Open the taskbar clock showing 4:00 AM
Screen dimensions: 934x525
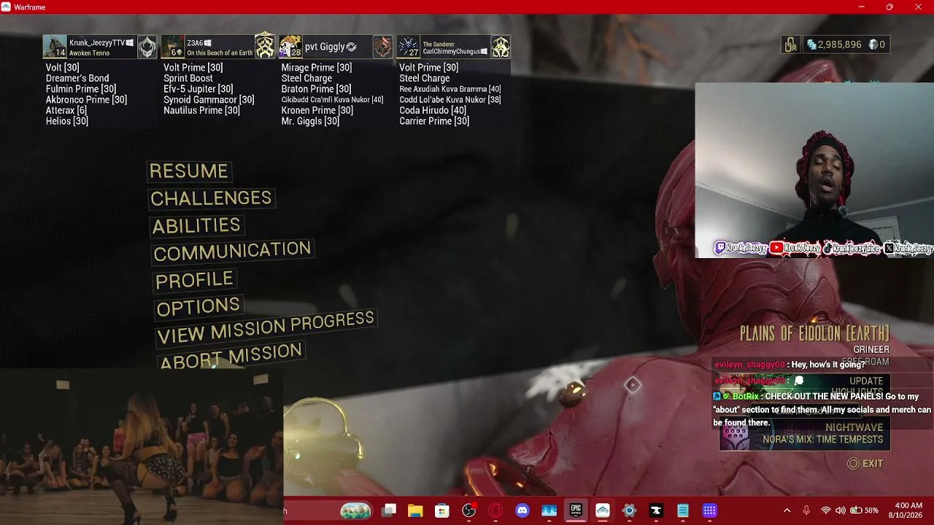click(905, 510)
